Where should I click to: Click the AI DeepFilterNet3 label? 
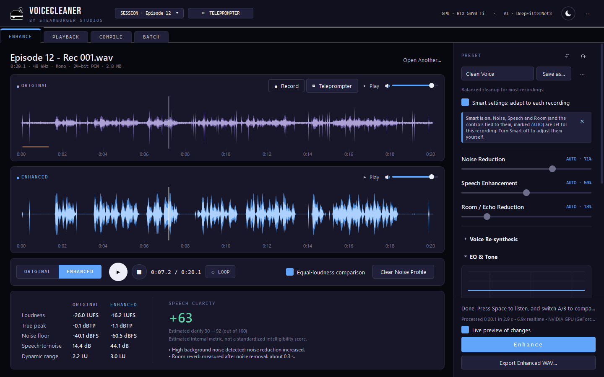click(x=528, y=13)
